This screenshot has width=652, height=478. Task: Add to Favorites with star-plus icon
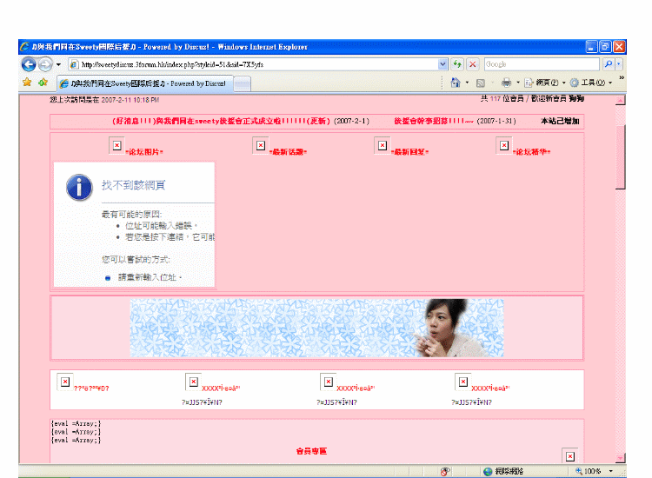(x=43, y=83)
